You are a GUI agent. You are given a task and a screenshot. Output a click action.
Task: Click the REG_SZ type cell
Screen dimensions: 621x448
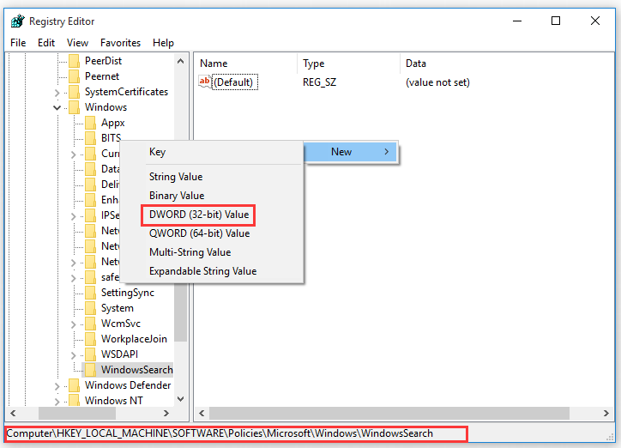[x=319, y=82]
